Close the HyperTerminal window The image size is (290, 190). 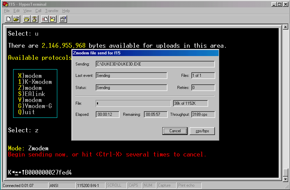286,4
